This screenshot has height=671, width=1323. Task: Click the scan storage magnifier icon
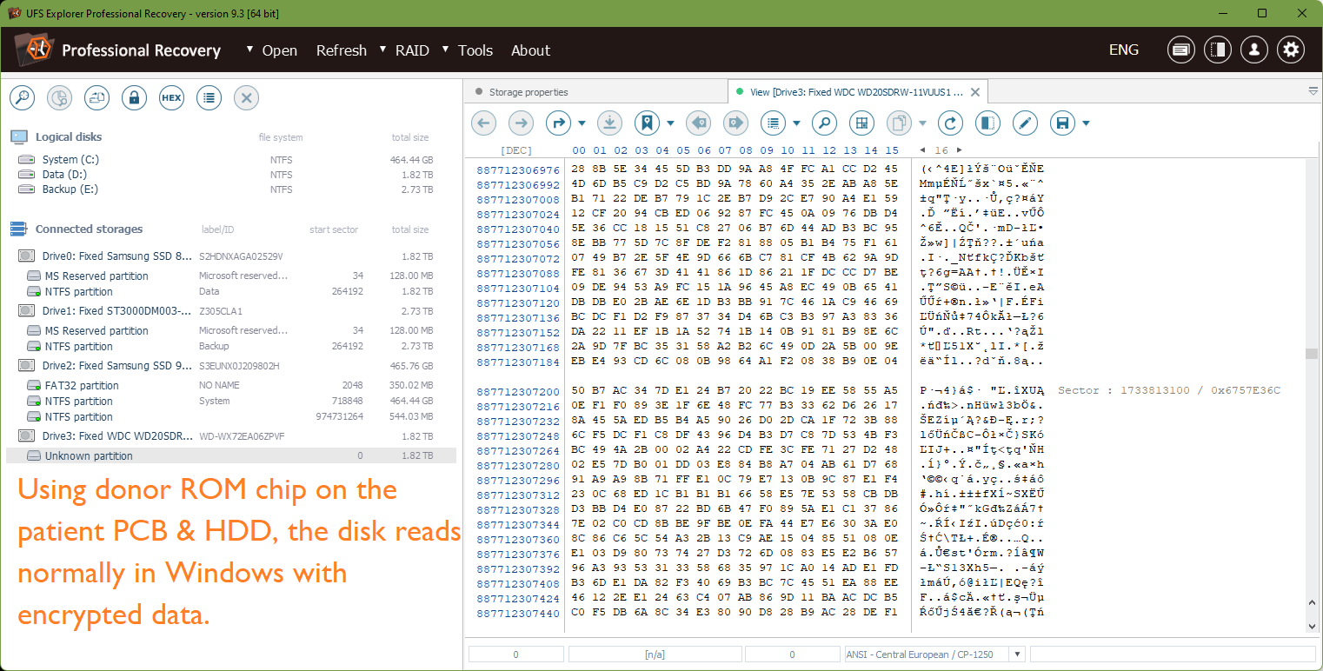pyautogui.click(x=22, y=98)
